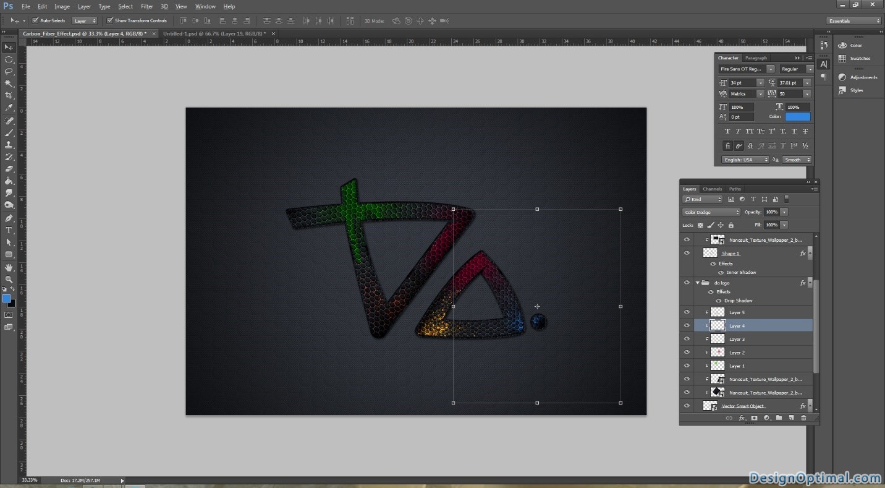Select the Zoom tool
Screen dimensions: 885x488
click(x=9, y=280)
